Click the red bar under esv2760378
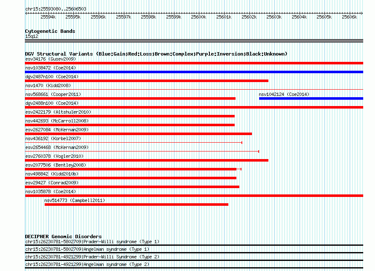Viewport: 375px width, 271px height. pos(147,160)
